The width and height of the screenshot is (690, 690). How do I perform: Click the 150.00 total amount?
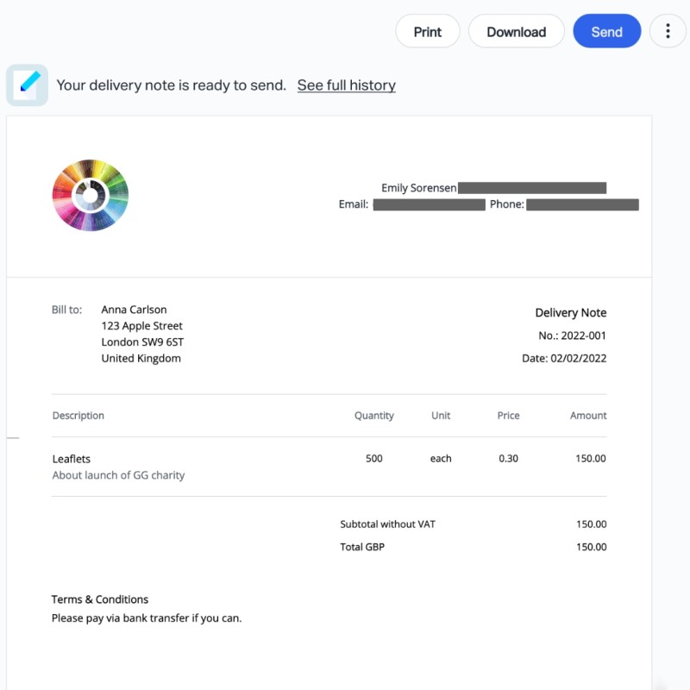tap(593, 546)
